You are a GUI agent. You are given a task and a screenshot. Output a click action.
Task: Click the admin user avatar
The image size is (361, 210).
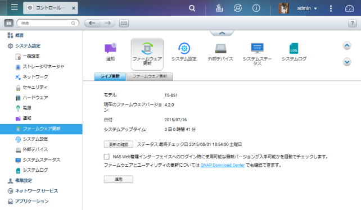pos(283,8)
